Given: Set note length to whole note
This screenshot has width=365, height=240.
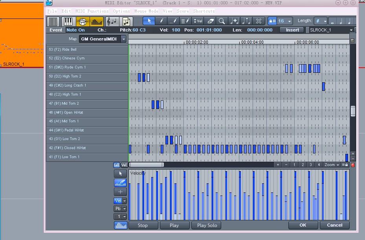Looking at the screenshot, I should coord(332,21).
